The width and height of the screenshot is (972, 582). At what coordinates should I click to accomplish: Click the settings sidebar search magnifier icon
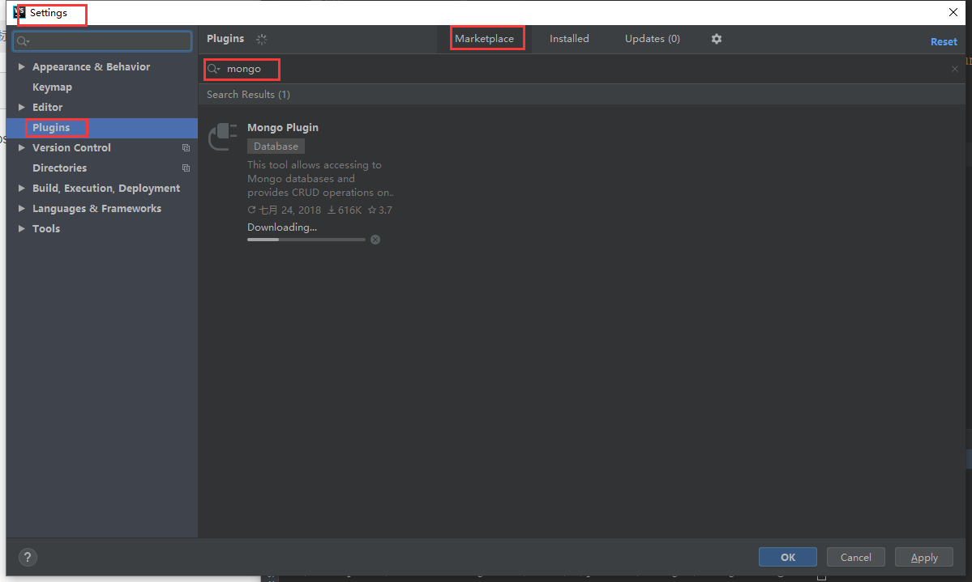coord(23,41)
